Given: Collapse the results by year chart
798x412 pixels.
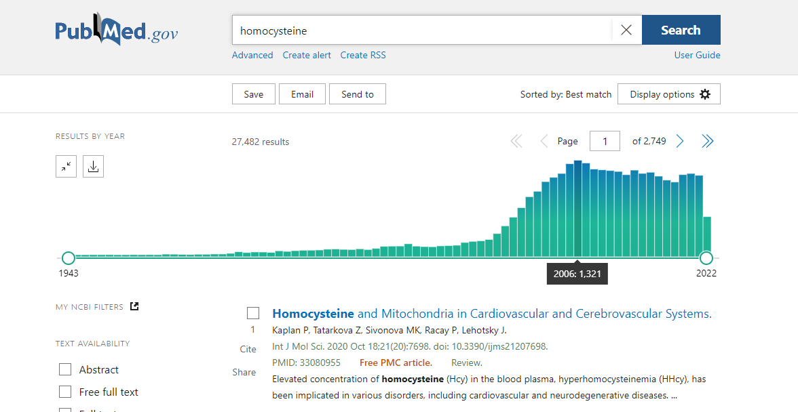Looking at the screenshot, I should click(x=66, y=166).
